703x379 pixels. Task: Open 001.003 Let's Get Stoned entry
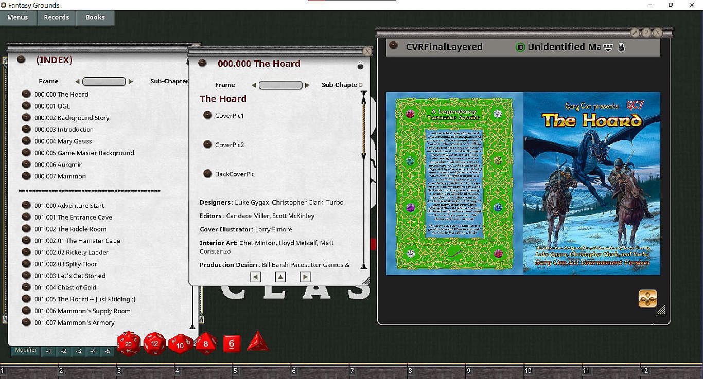coord(70,276)
